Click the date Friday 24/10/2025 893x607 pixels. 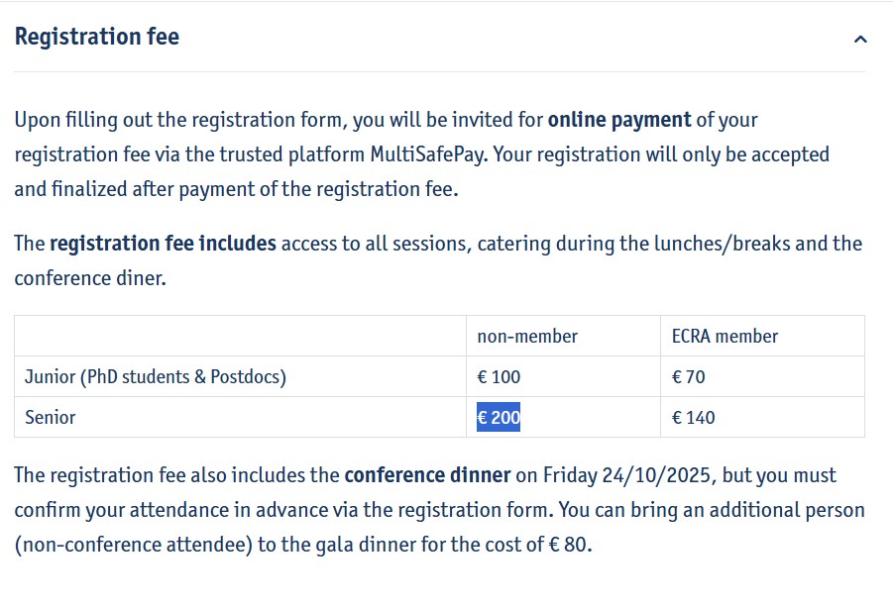click(x=626, y=475)
